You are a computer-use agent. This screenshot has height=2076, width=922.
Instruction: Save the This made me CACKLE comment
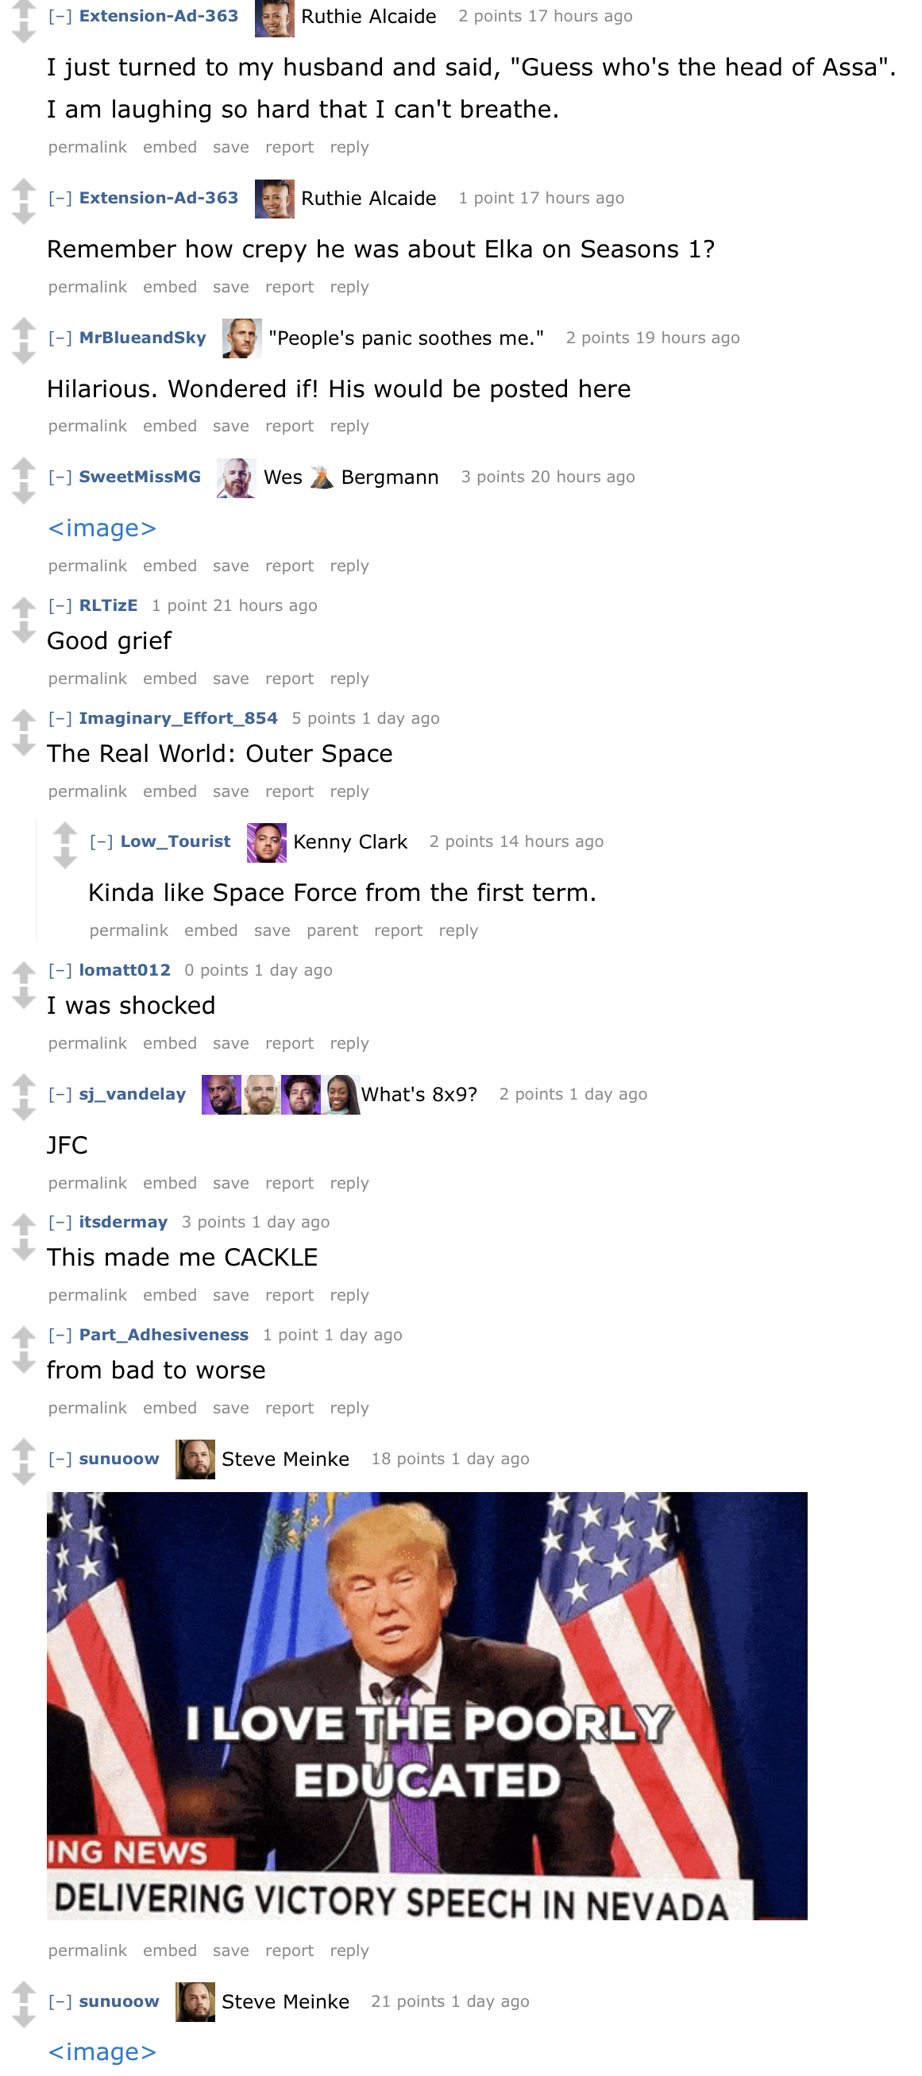230,1295
